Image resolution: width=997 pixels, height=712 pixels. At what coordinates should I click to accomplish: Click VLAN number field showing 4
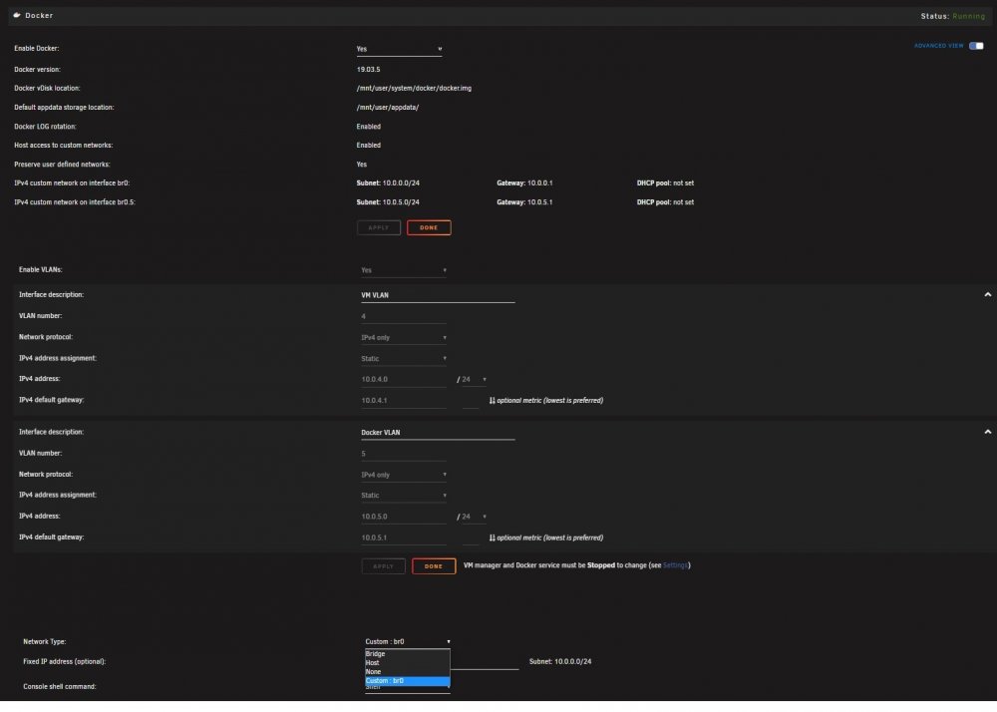pos(404,316)
